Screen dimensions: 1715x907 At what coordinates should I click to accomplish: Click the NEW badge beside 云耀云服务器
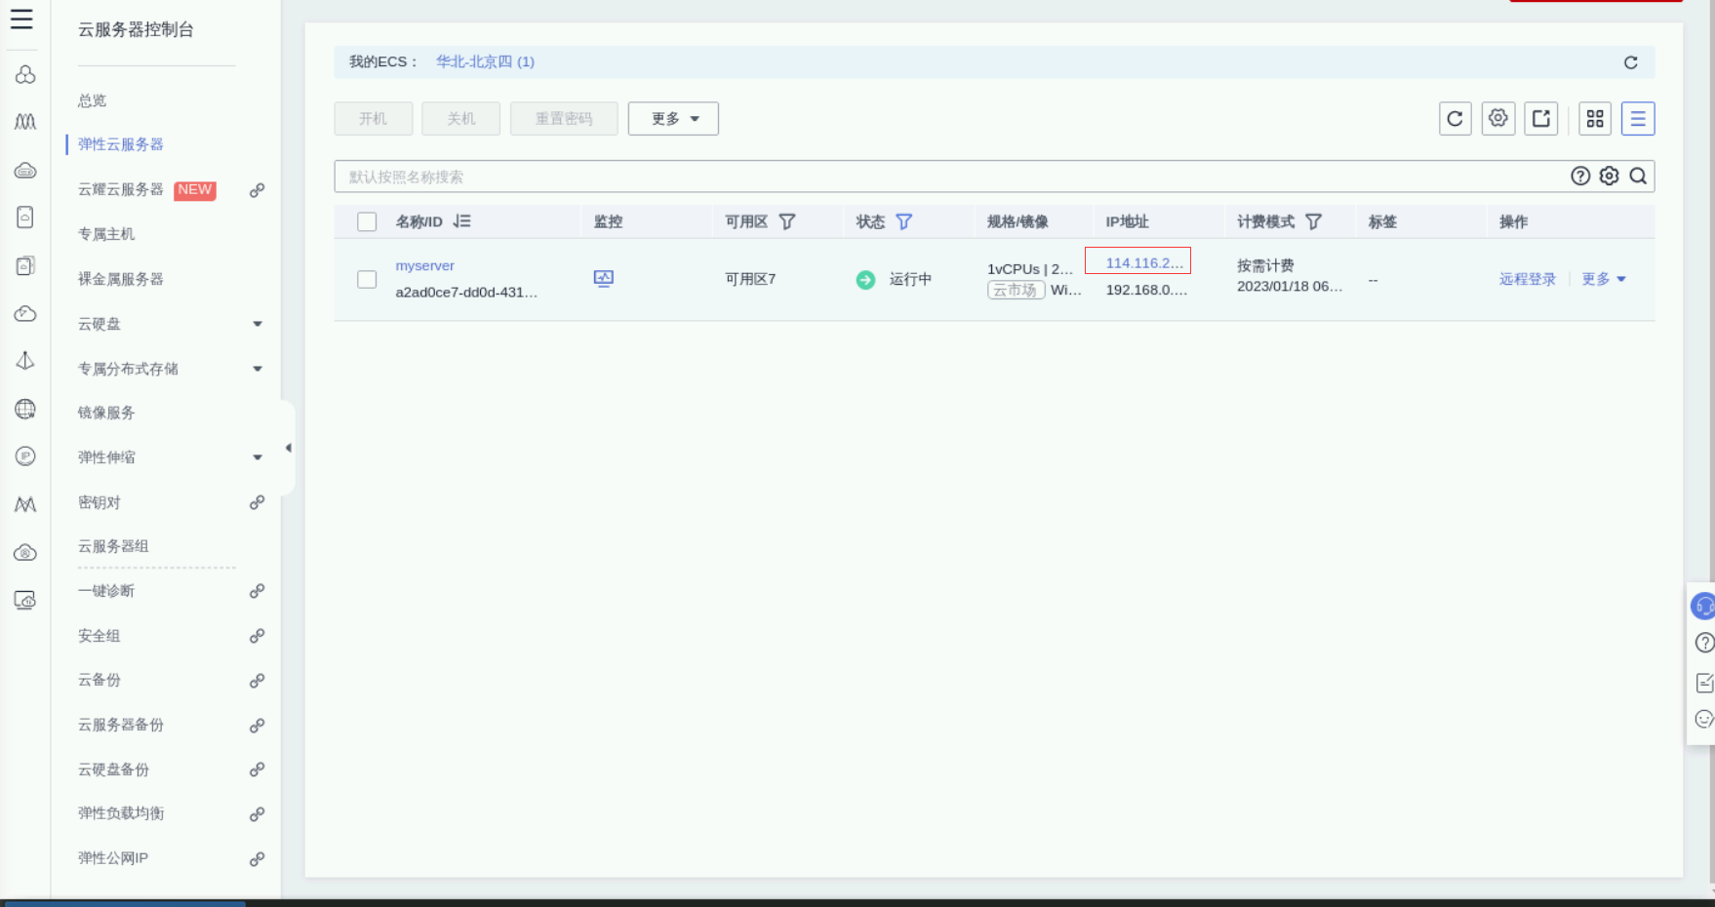195,190
